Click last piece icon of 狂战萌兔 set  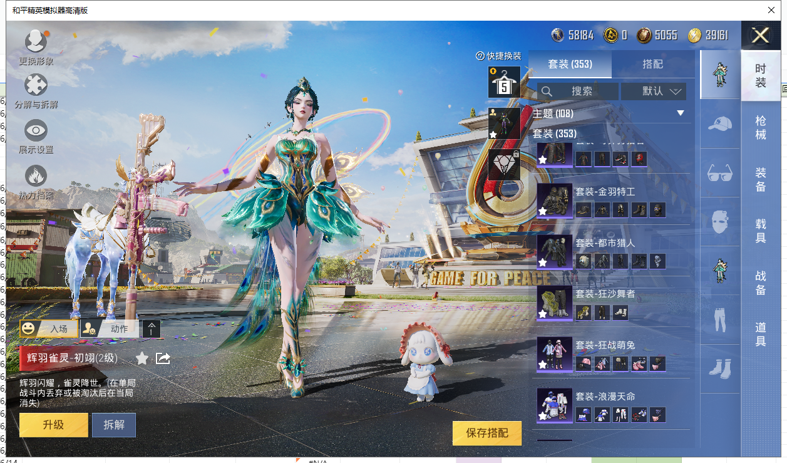[x=657, y=364]
